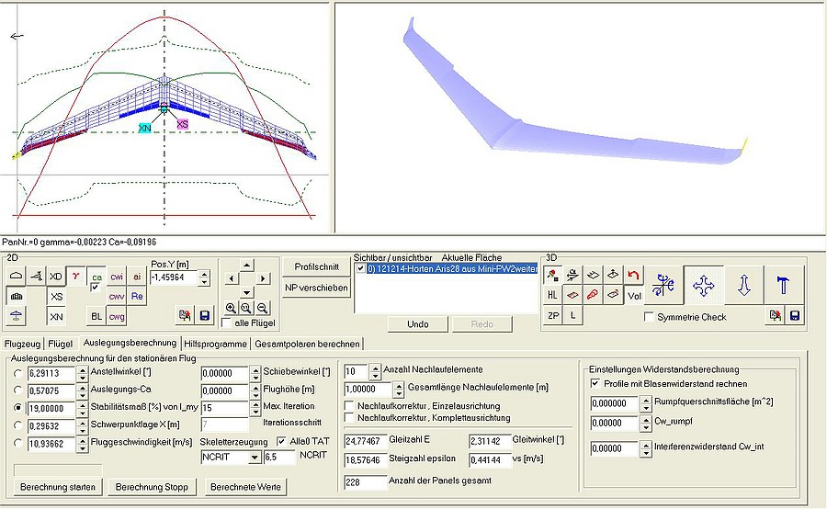
Task: Check the alle Flügel checkbox
Action: coord(227,322)
